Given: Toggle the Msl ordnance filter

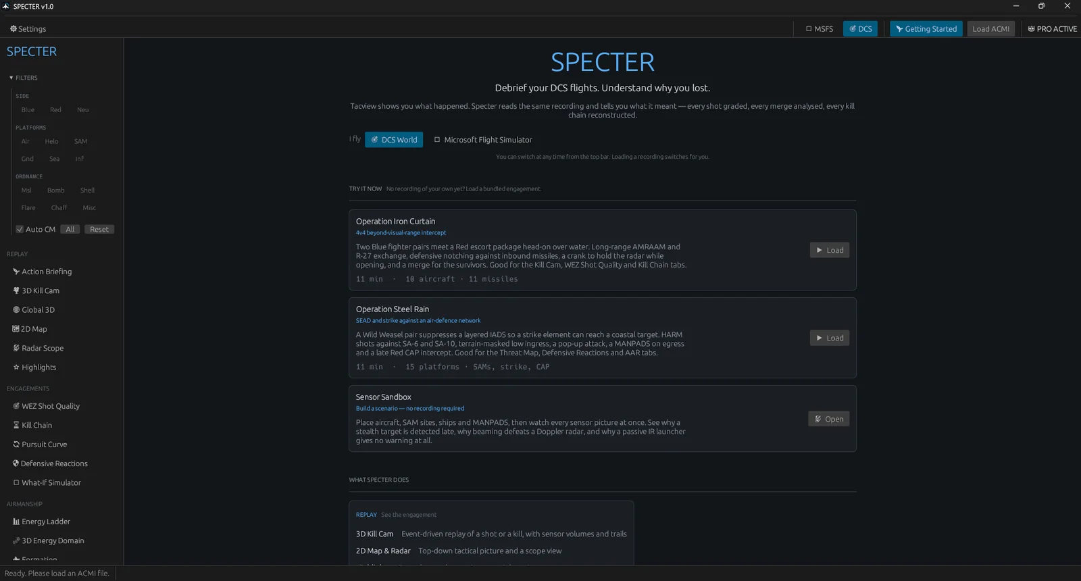Looking at the screenshot, I should coord(26,191).
